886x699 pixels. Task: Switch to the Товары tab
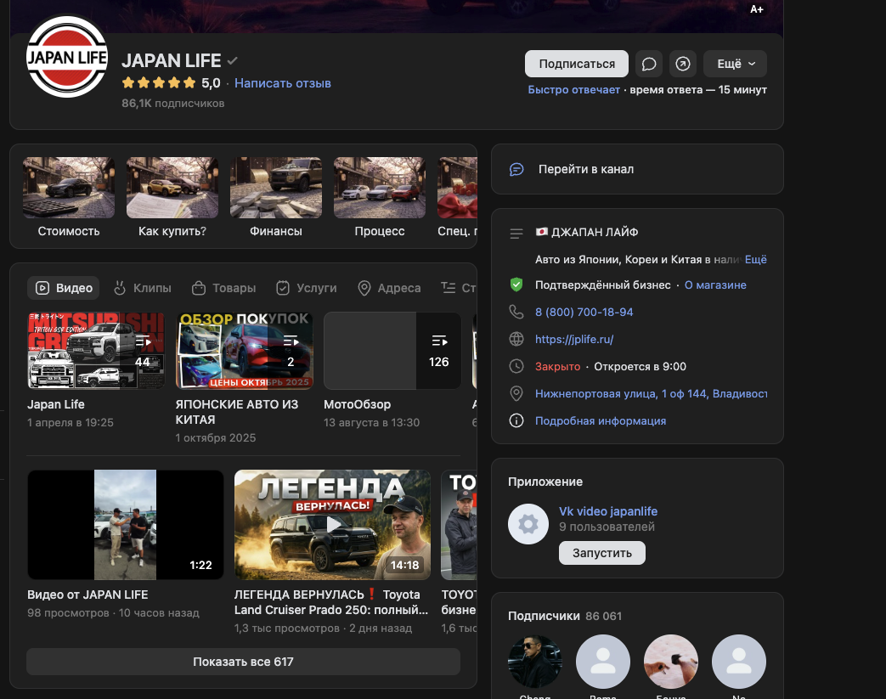pyautogui.click(x=223, y=288)
